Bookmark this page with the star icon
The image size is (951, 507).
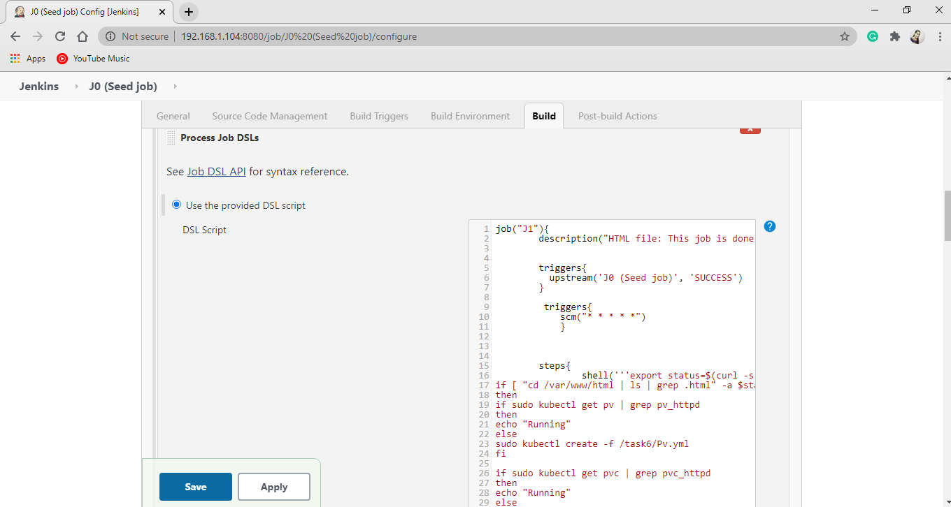[x=844, y=36]
